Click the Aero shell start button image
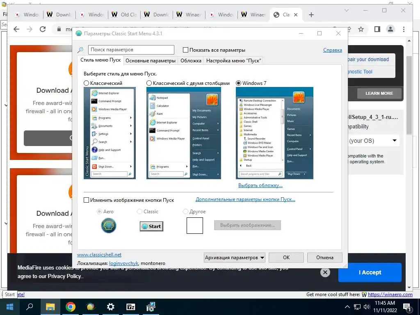 108,226
